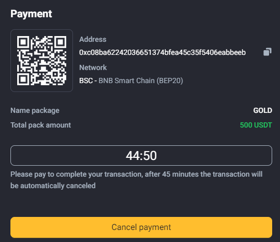Click the 44:50 countdown timer box
This screenshot has height=242, width=280.
point(141,156)
